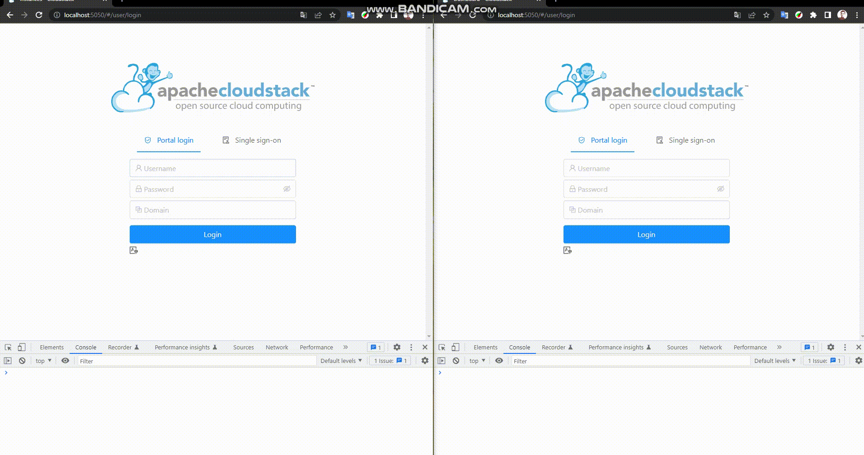The image size is (864, 455).
Task: Open Extensions puzzle icon in right browser
Action: (x=813, y=15)
